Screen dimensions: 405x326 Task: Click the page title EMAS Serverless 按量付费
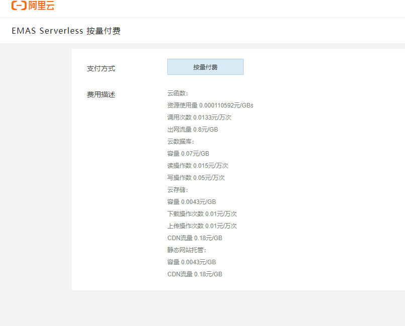pyautogui.click(x=66, y=31)
